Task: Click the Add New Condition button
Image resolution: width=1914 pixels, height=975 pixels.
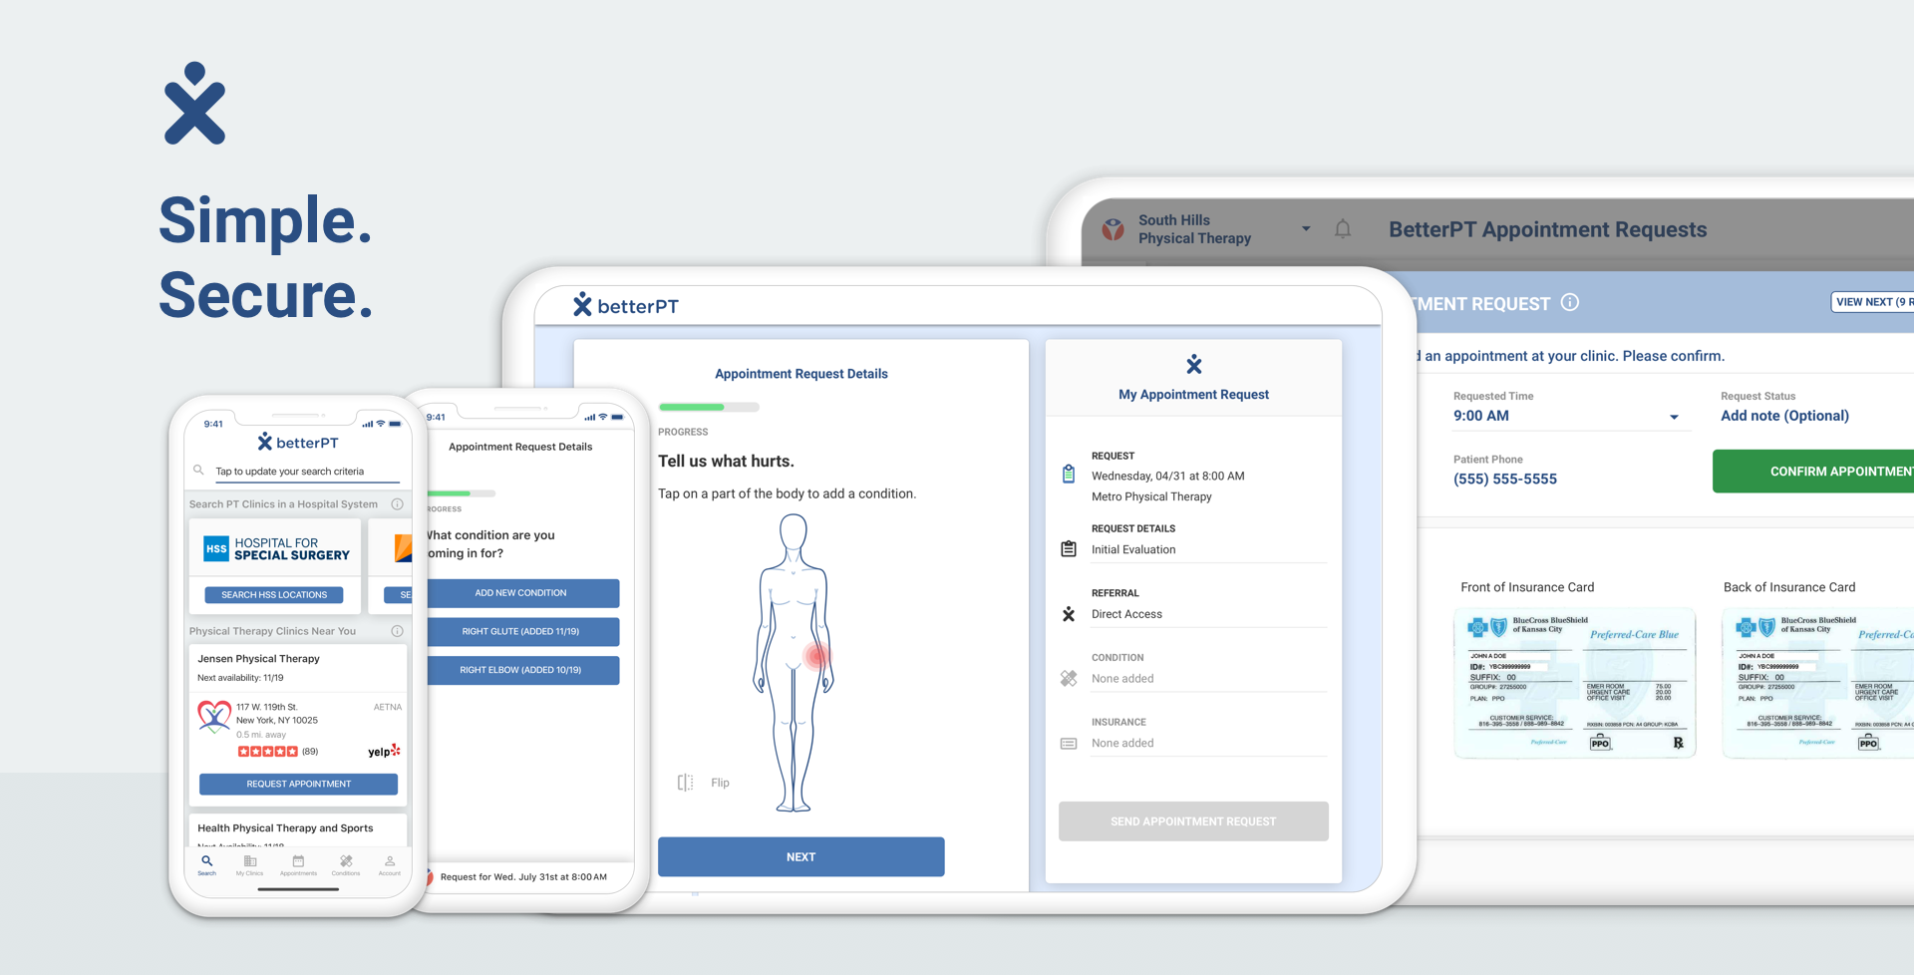Action: point(522,593)
